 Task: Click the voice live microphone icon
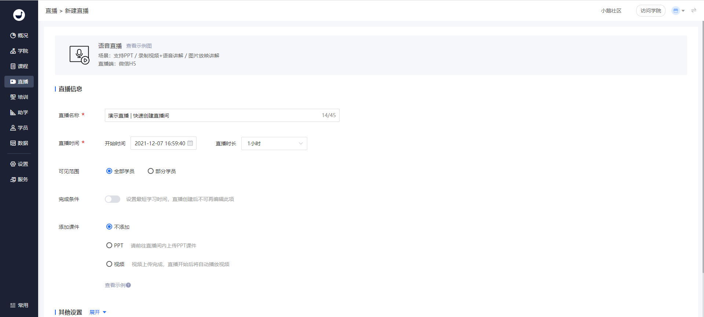coord(79,55)
